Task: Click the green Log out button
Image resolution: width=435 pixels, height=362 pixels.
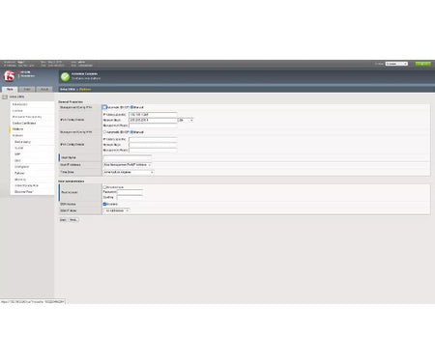Action: tap(422, 64)
